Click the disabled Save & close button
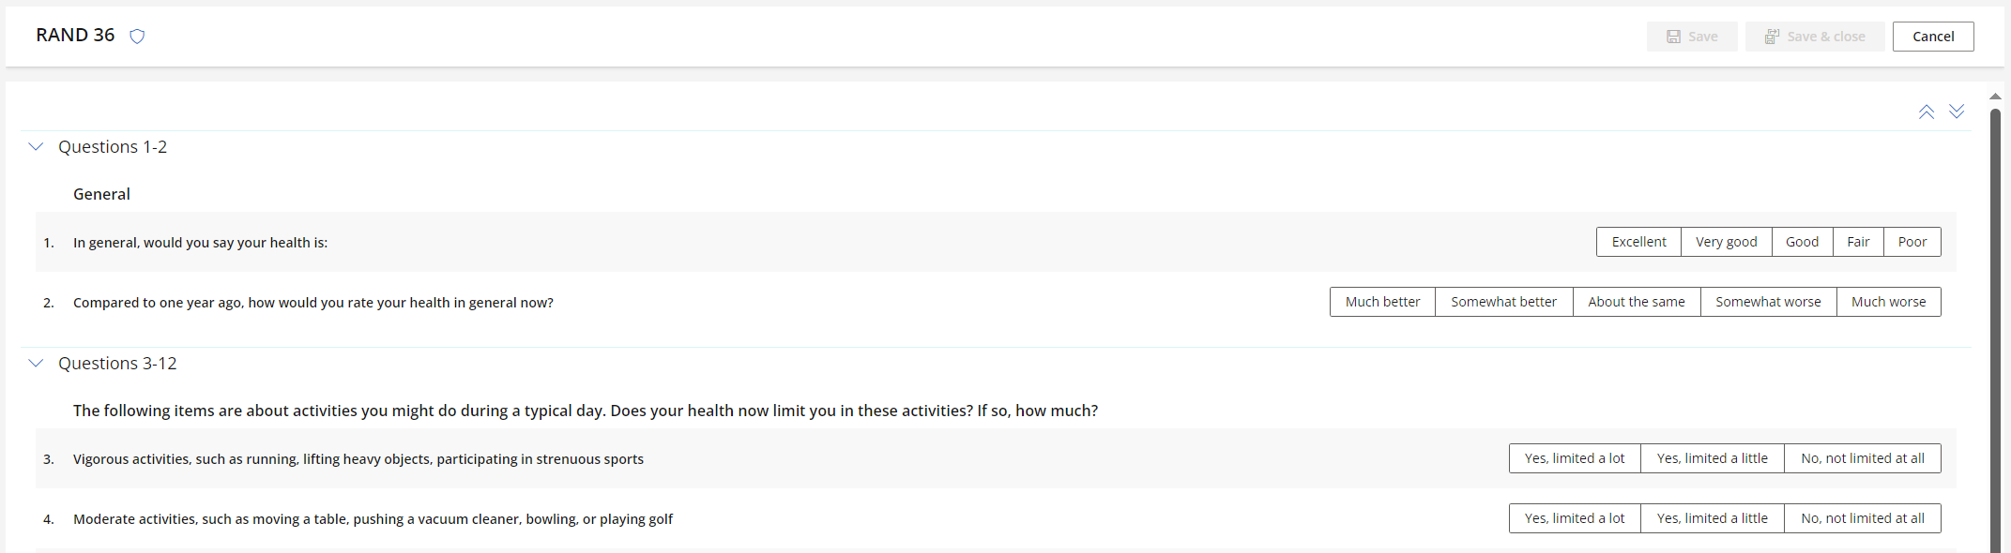The image size is (2011, 553). click(1815, 37)
